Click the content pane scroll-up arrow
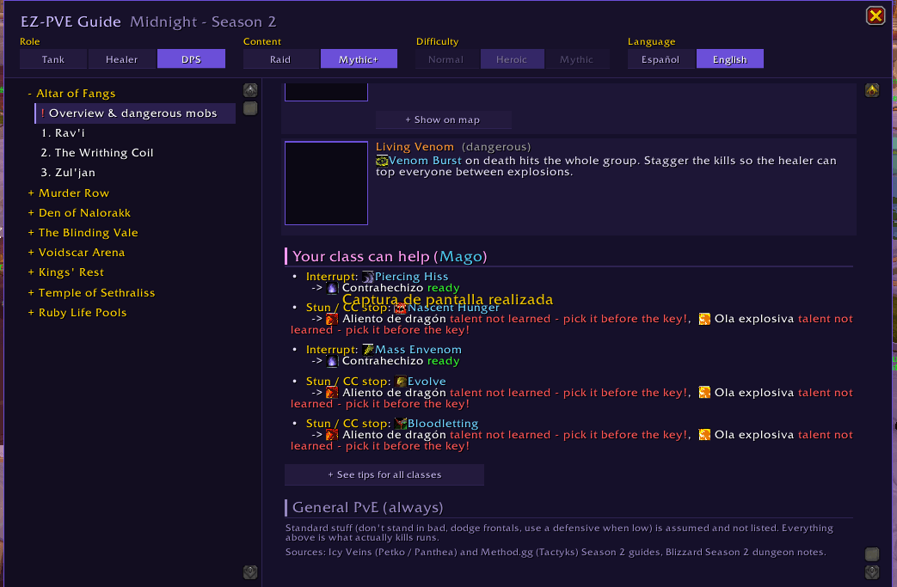Viewport: 897px width, 587px height. point(872,90)
